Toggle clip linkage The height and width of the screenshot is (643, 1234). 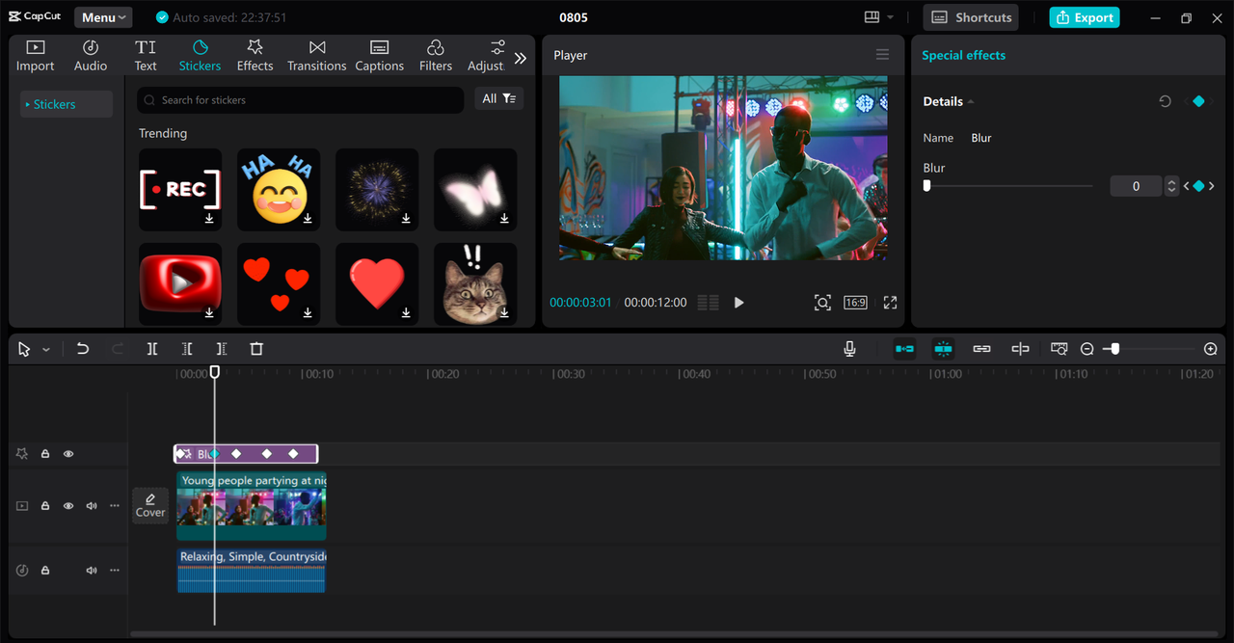click(981, 349)
